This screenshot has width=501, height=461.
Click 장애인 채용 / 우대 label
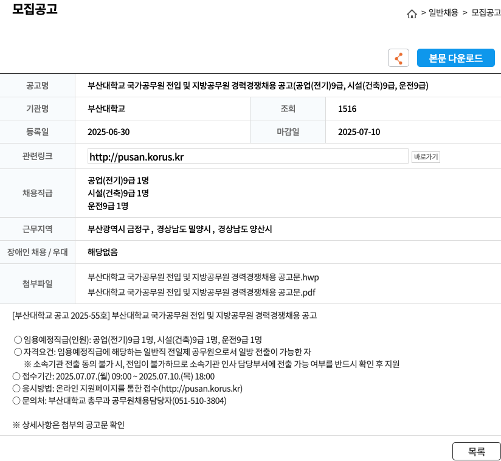(37, 252)
